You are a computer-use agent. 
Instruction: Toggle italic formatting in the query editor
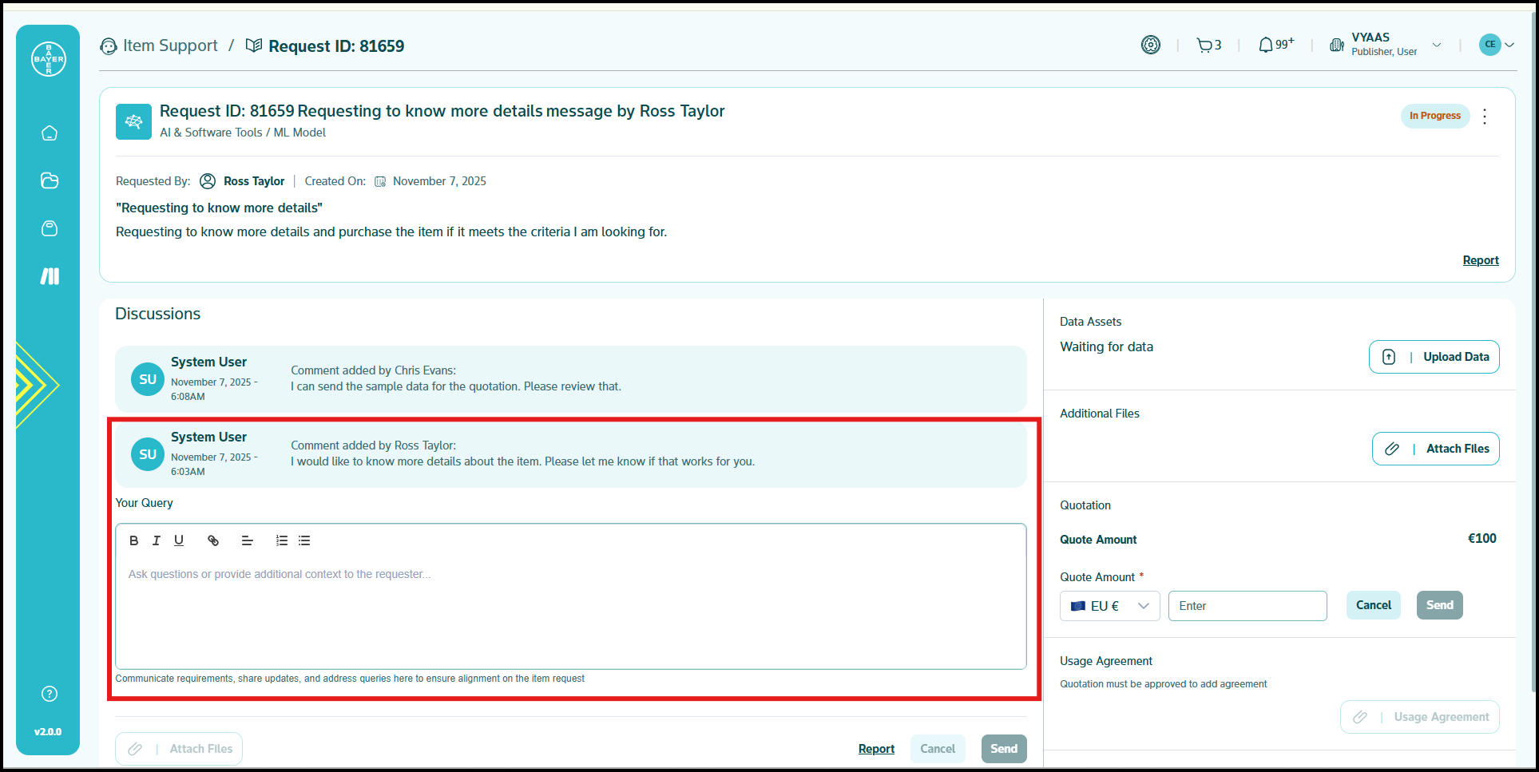coord(157,540)
